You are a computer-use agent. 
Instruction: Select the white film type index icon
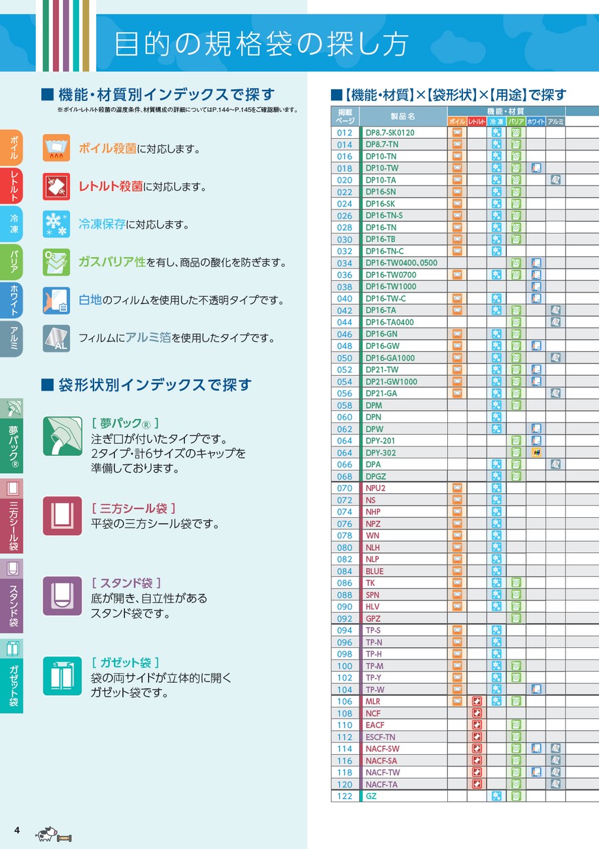pos(56,300)
